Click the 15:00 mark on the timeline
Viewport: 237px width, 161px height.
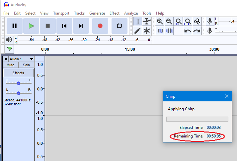(x=130, y=49)
